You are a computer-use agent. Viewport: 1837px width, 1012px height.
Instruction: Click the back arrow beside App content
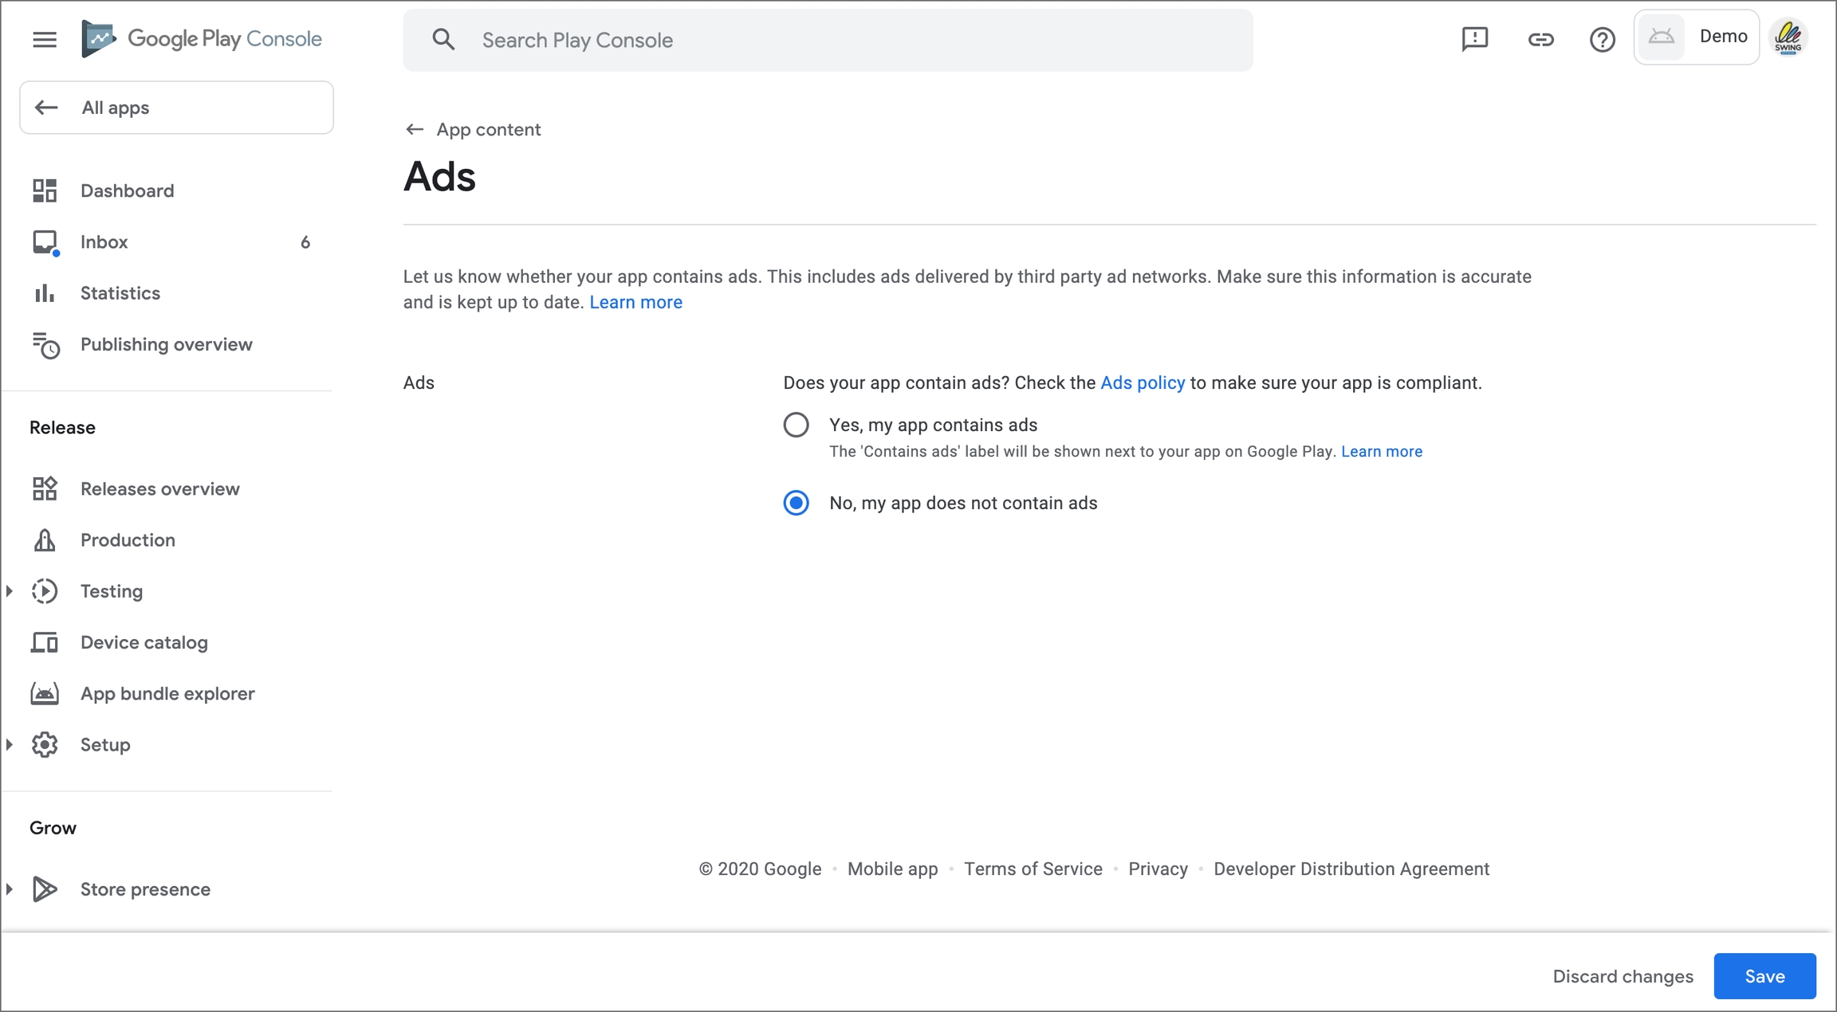click(414, 129)
